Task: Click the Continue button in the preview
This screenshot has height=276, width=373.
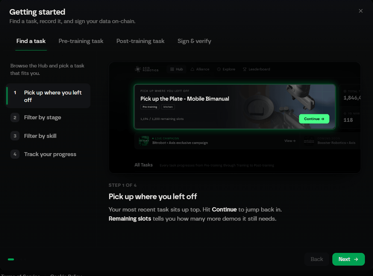Action: (x=314, y=119)
